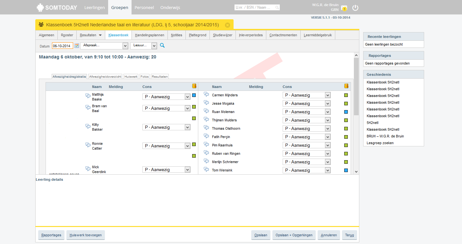
Task: Open attendance dropdown for Ronnie Cattier
Action: pyautogui.click(x=167, y=146)
